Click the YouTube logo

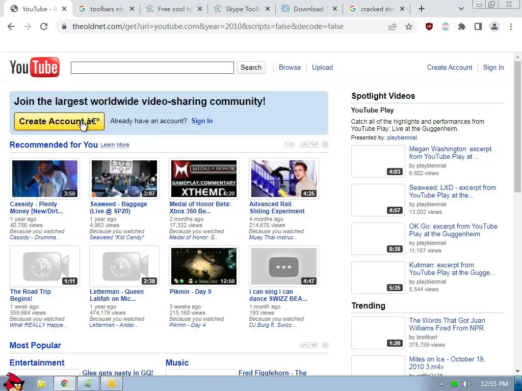pyautogui.click(x=35, y=67)
